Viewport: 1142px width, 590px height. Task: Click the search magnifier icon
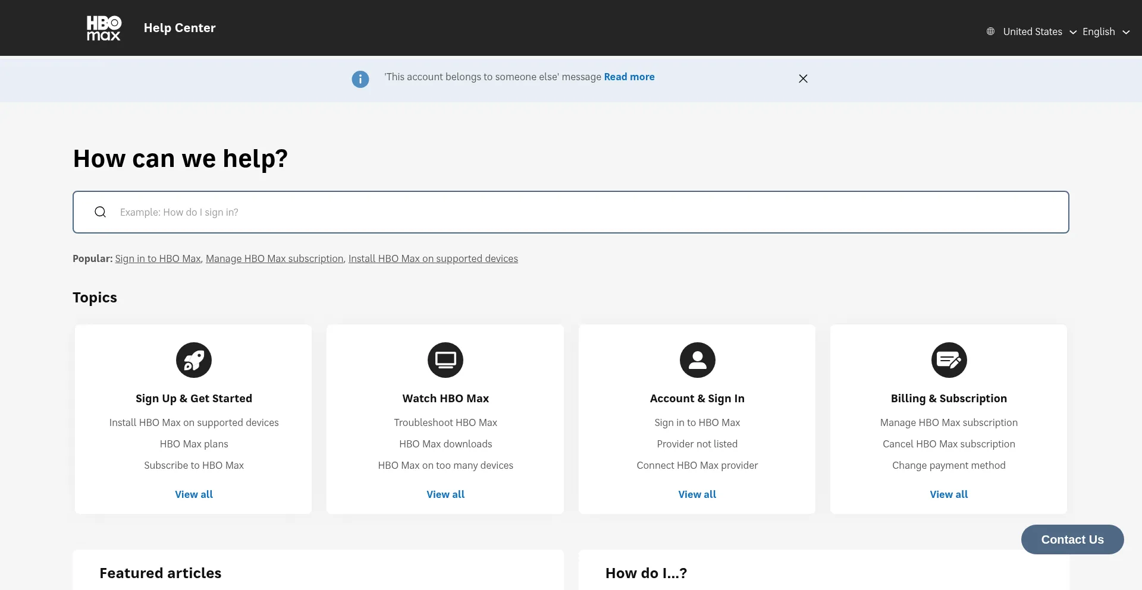[101, 212]
